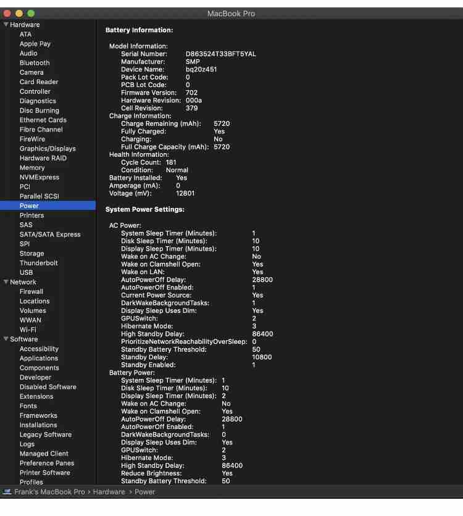The height and width of the screenshot is (516, 463).
Task: Select Volumes under Network
Action: 33,310
